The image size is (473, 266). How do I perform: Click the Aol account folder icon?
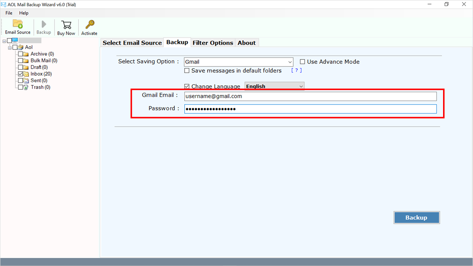pyautogui.click(x=20, y=47)
